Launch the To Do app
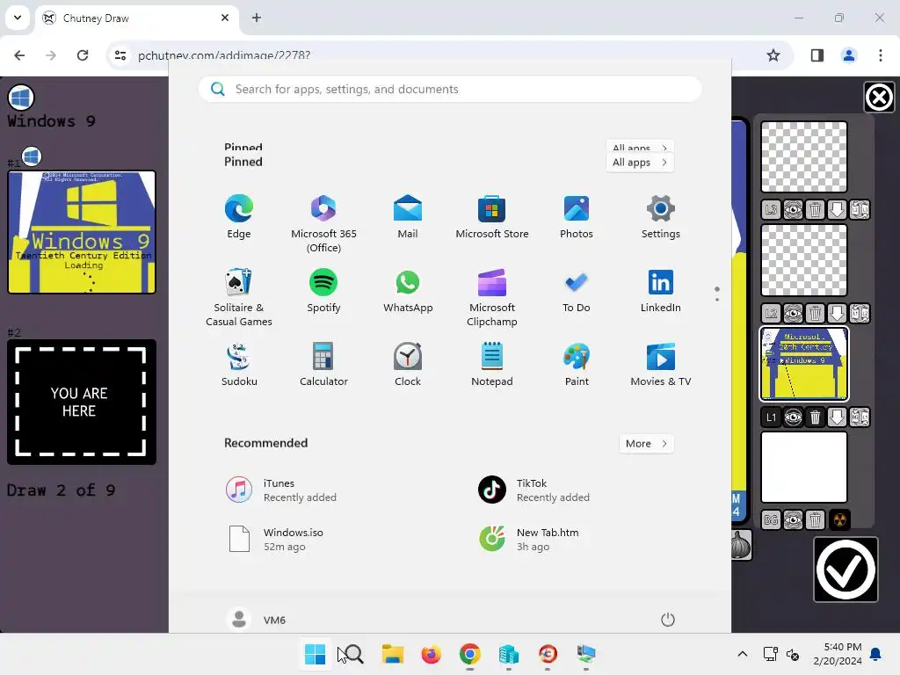Image resolution: width=900 pixels, height=675 pixels. pyautogui.click(x=577, y=290)
